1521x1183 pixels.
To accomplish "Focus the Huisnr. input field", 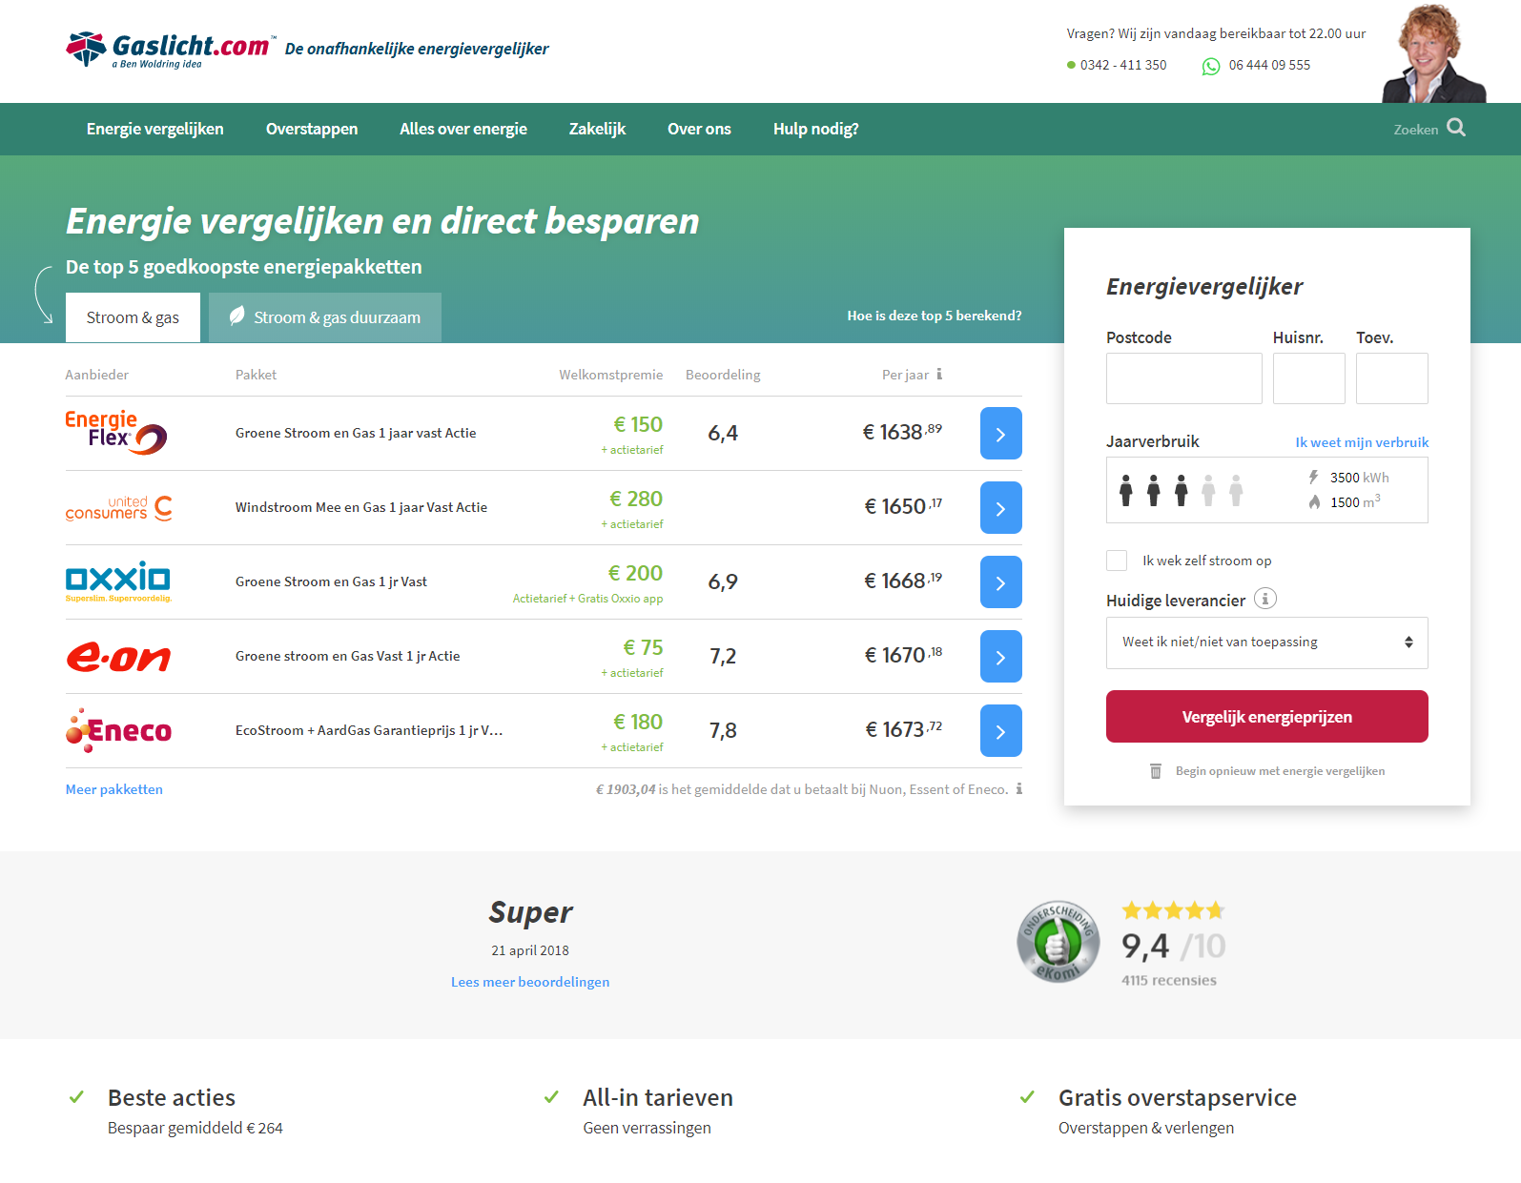I will point(1309,378).
